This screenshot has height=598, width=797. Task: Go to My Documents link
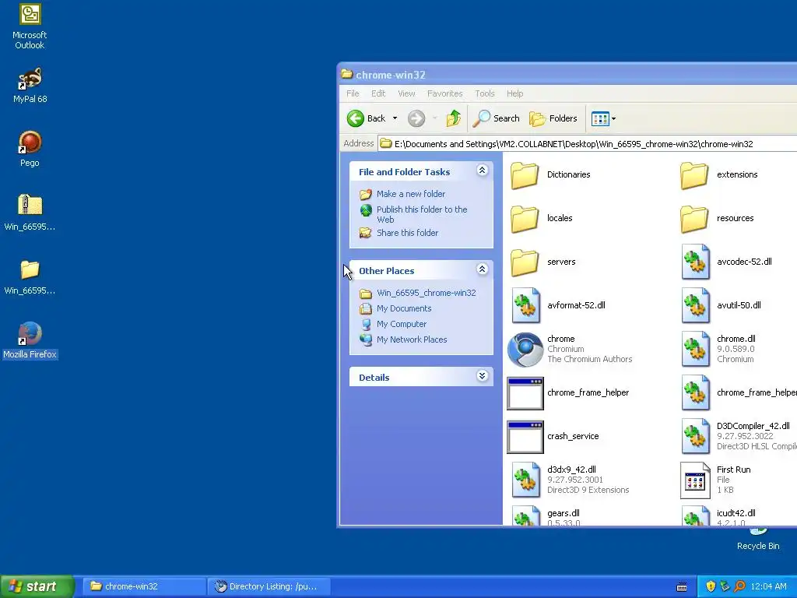(x=404, y=308)
